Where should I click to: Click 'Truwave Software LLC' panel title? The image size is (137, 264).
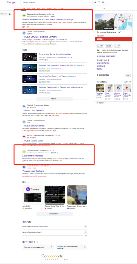click(109, 32)
